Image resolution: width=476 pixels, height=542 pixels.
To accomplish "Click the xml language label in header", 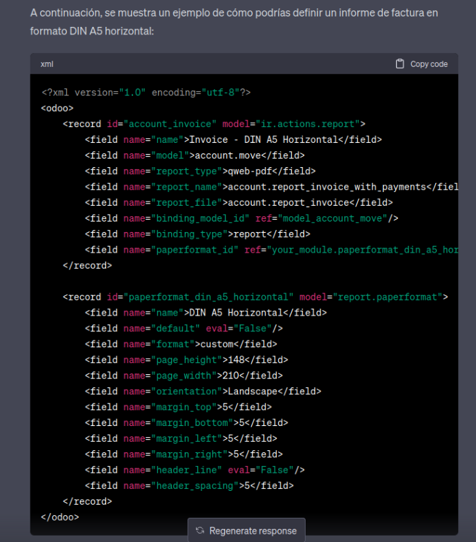I will click(x=47, y=64).
